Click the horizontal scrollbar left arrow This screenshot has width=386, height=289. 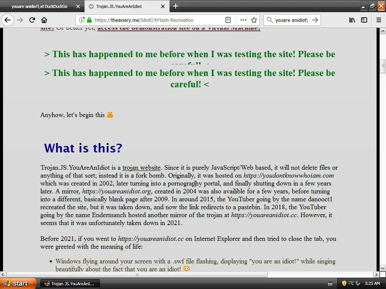tap(3, 274)
